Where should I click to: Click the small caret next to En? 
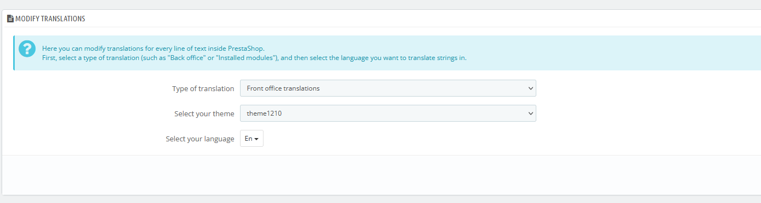point(256,139)
